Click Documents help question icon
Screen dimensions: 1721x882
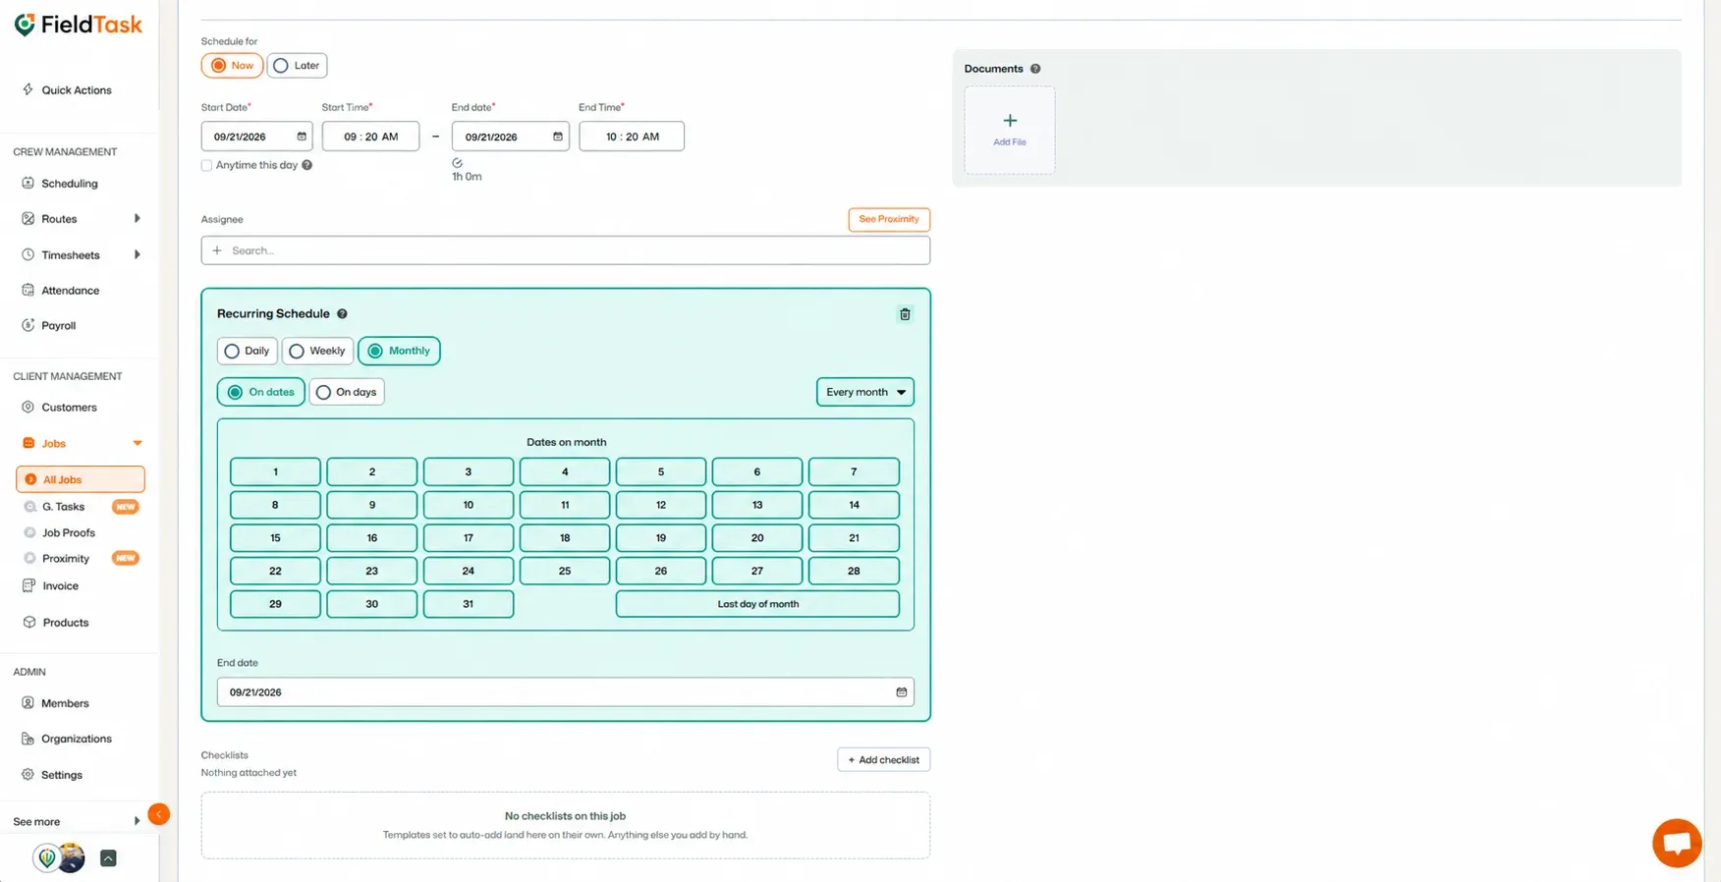[x=1035, y=69]
